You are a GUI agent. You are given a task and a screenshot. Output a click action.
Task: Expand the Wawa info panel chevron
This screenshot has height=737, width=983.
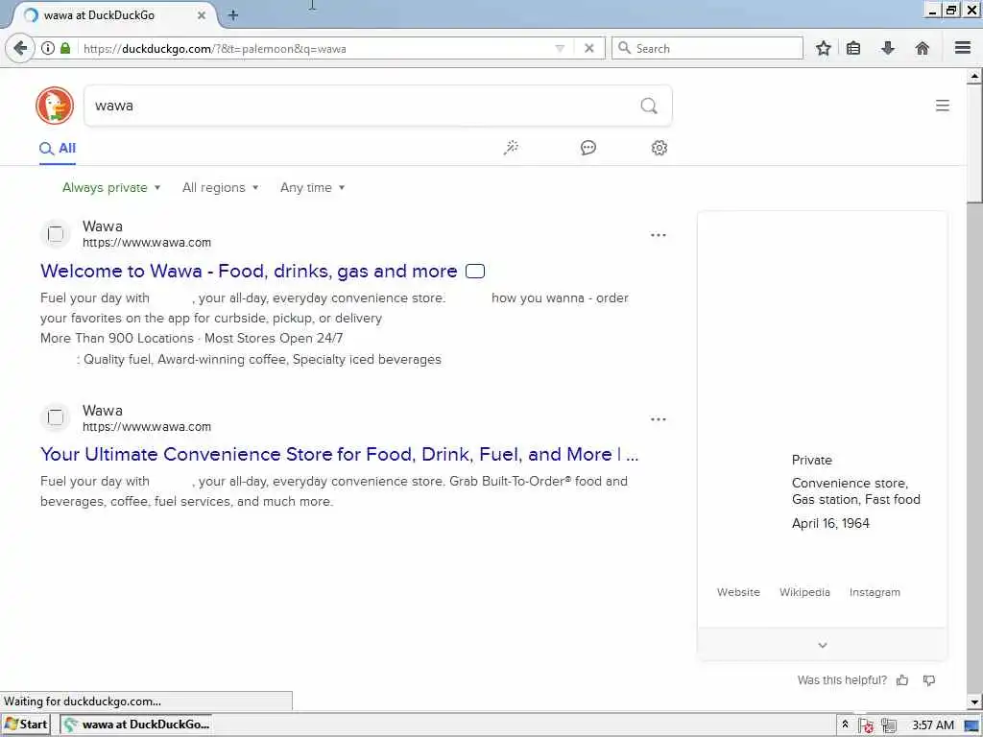[x=823, y=645]
